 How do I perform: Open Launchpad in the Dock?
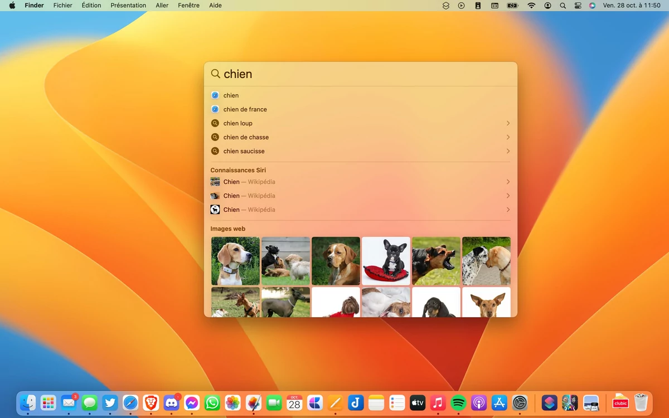click(x=48, y=402)
